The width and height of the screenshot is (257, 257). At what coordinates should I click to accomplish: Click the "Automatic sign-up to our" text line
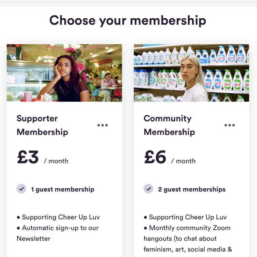point(60,228)
